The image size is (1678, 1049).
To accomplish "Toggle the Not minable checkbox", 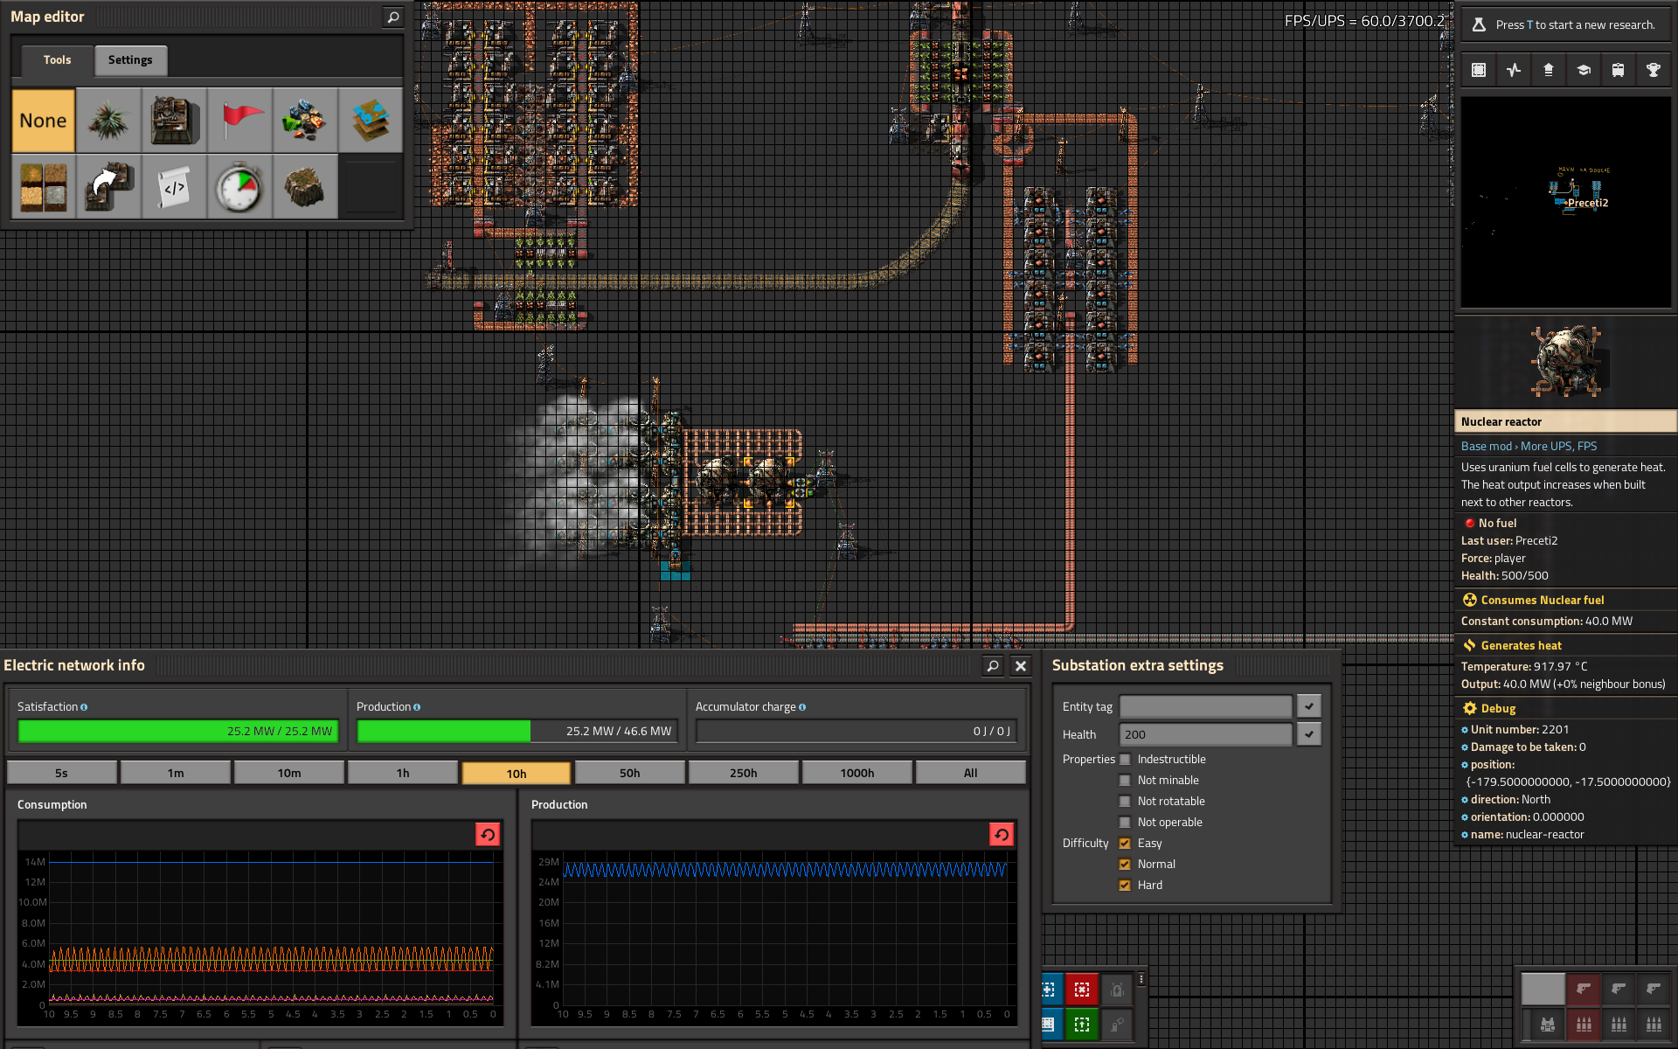I will point(1125,780).
